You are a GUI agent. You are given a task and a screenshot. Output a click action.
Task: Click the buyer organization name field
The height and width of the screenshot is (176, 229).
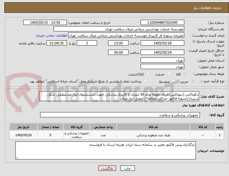119,29
